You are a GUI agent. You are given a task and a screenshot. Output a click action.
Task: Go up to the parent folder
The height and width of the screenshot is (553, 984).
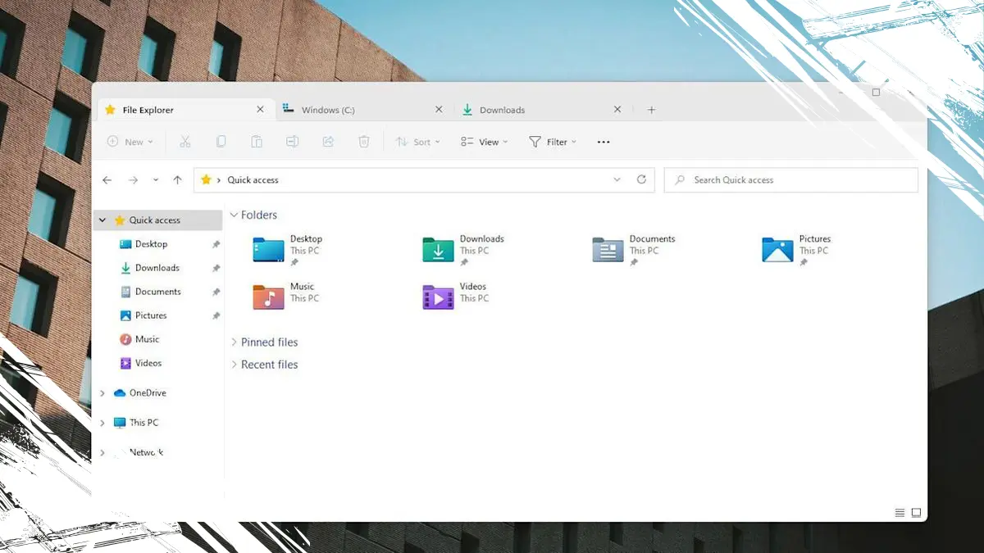(177, 179)
